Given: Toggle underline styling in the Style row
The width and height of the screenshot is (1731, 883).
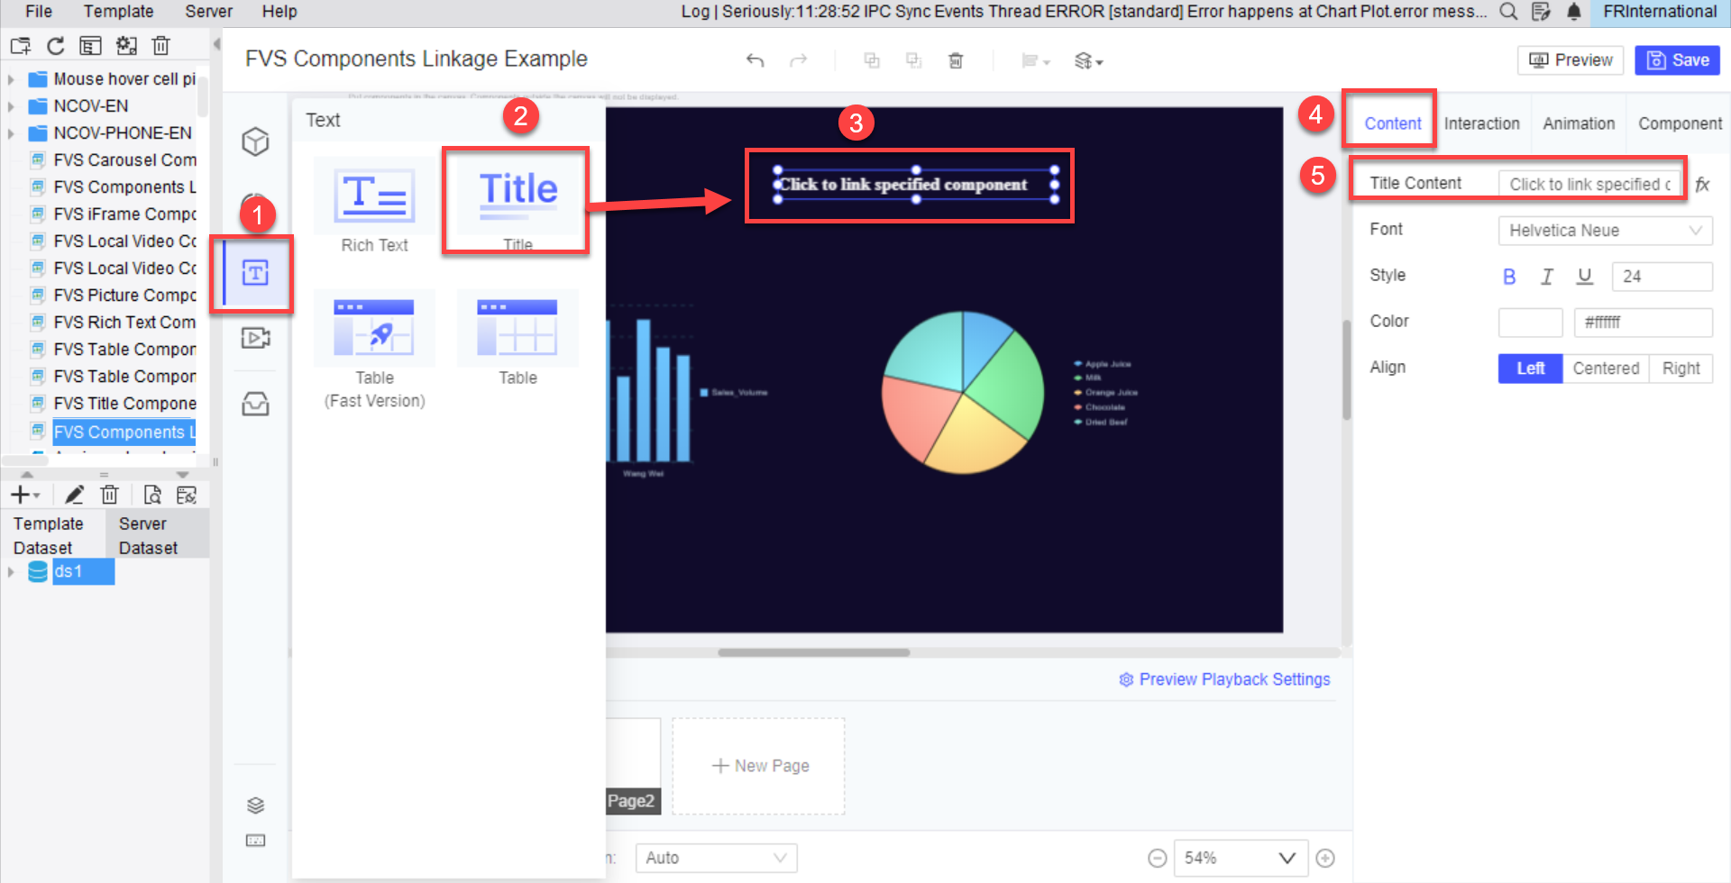Looking at the screenshot, I should [1585, 277].
